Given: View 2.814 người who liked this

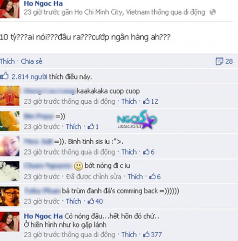Looking at the screenshot, I should pos(30,76).
